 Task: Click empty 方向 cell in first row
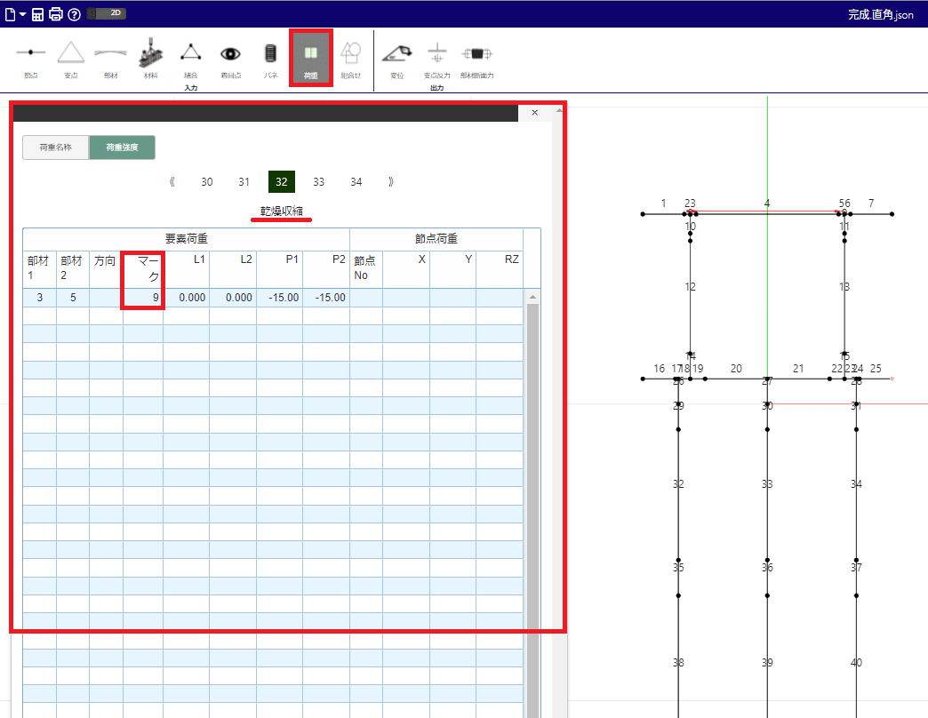click(x=106, y=298)
